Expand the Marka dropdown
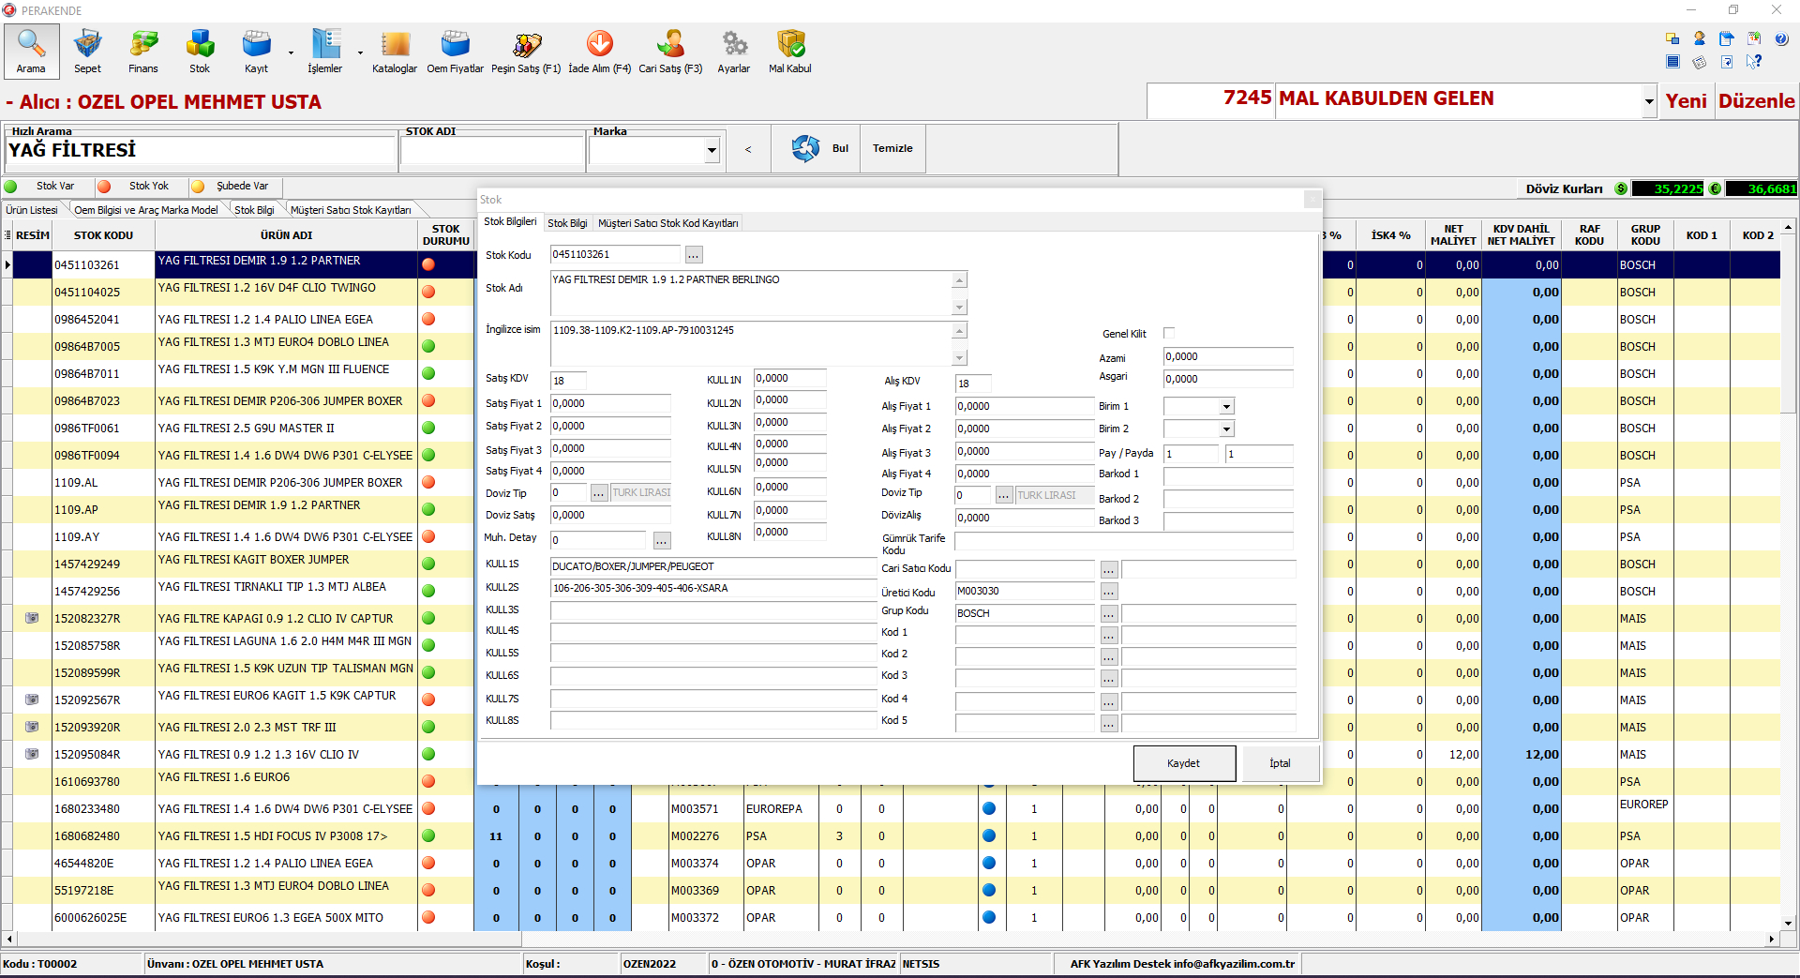The image size is (1800, 978). coord(712,150)
